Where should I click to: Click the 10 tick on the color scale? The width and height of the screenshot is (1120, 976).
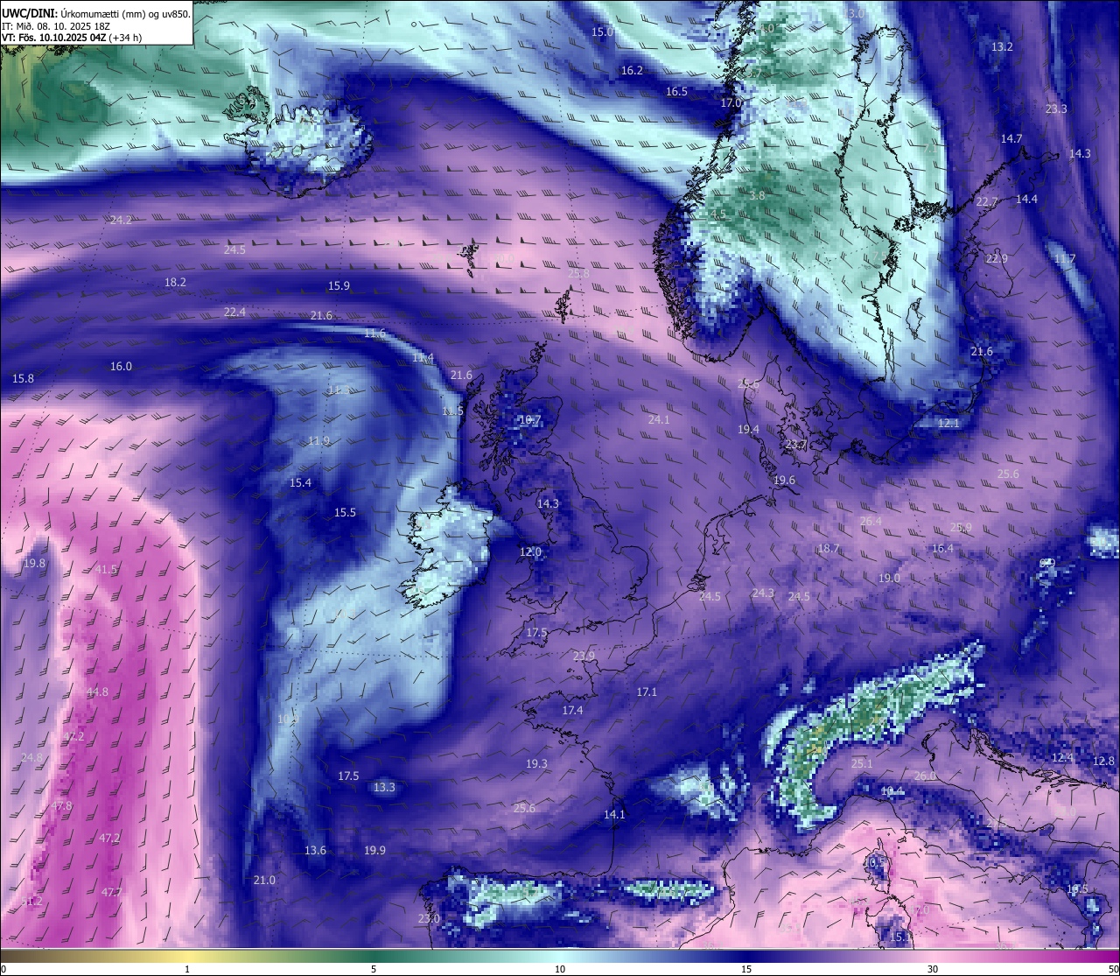tap(560, 968)
